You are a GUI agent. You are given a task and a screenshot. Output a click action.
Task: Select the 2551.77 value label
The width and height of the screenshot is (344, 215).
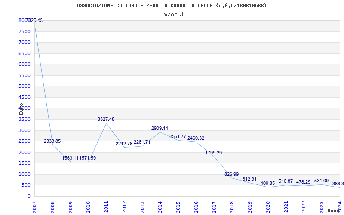tap(178, 136)
